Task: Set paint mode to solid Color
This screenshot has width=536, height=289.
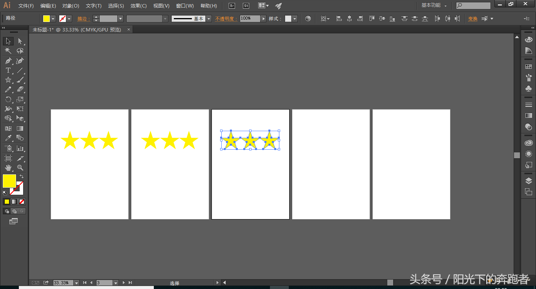Action: [7, 201]
